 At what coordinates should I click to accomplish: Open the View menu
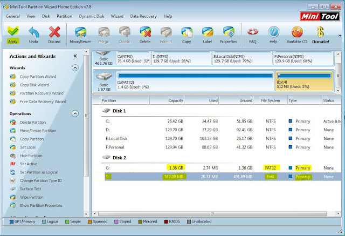pyautogui.click(x=31, y=16)
